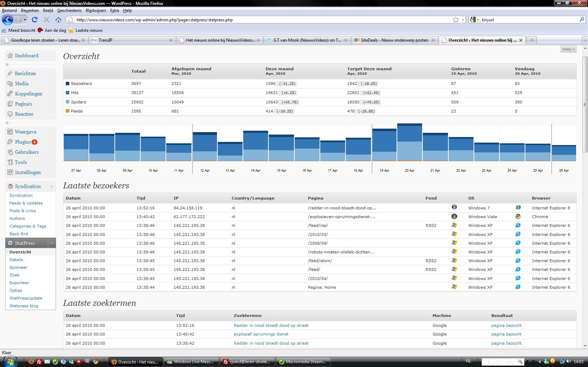Open the 'explosief opruimings dienst' search term link
The height and width of the screenshot is (367, 588).
(x=261, y=334)
